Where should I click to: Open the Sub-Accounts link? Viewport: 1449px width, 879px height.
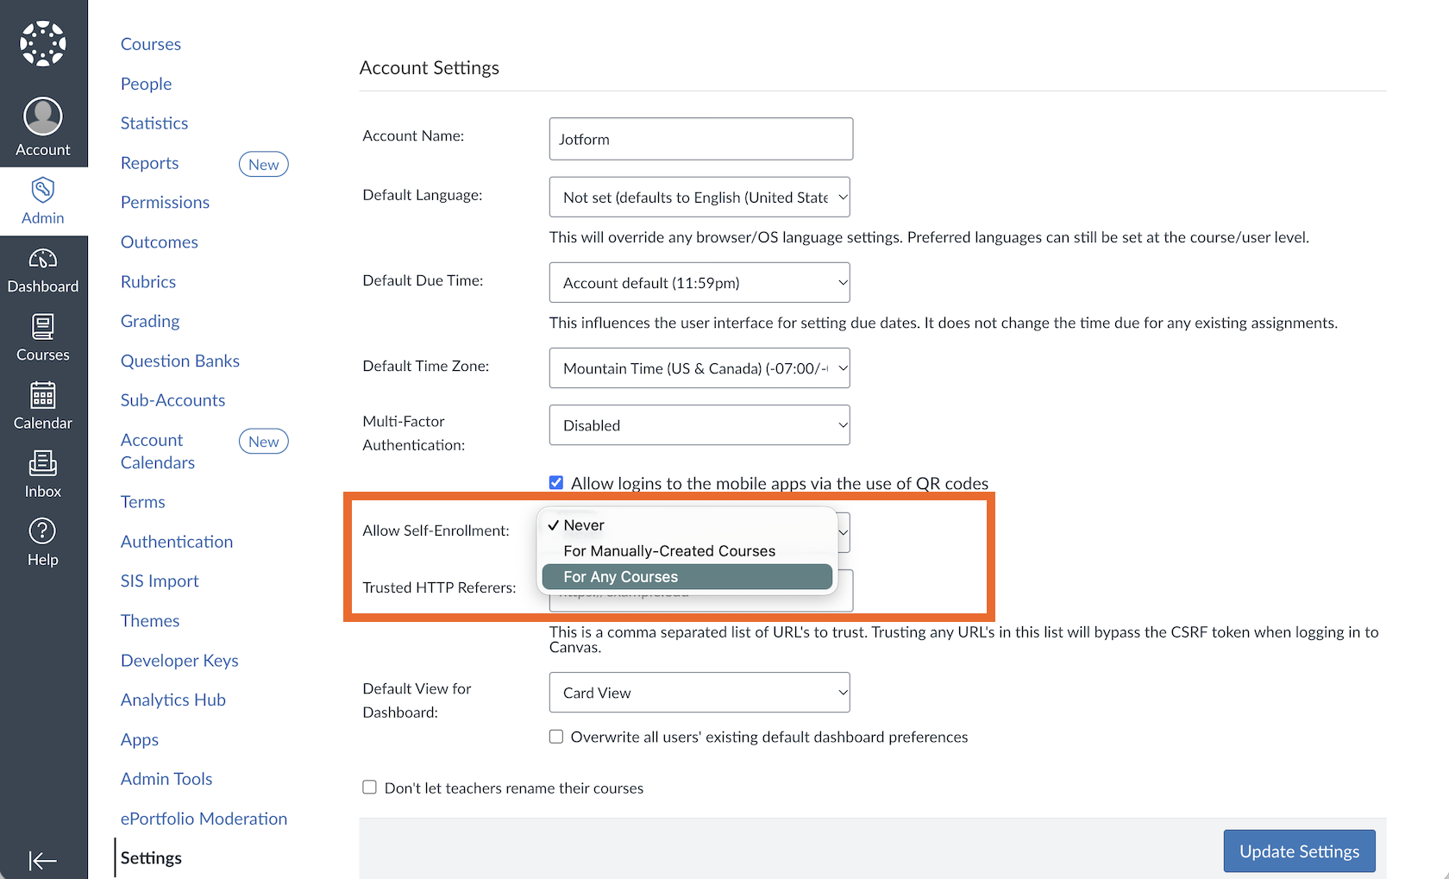point(173,400)
